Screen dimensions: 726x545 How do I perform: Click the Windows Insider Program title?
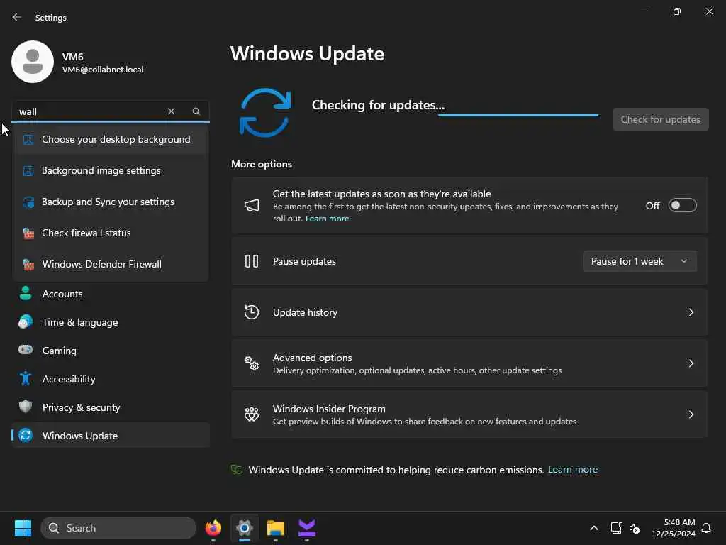[329, 409]
